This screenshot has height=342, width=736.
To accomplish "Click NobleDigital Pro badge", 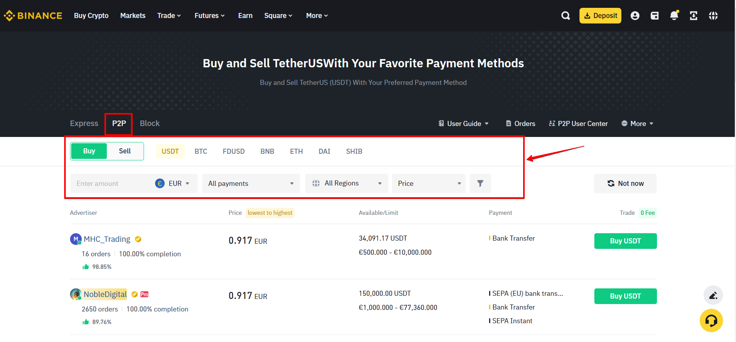I will click(144, 294).
